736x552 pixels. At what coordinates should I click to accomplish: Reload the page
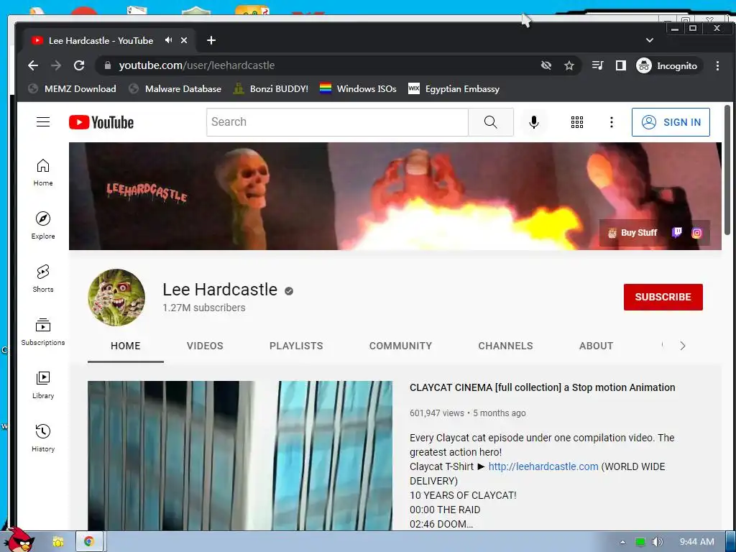click(x=79, y=65)
